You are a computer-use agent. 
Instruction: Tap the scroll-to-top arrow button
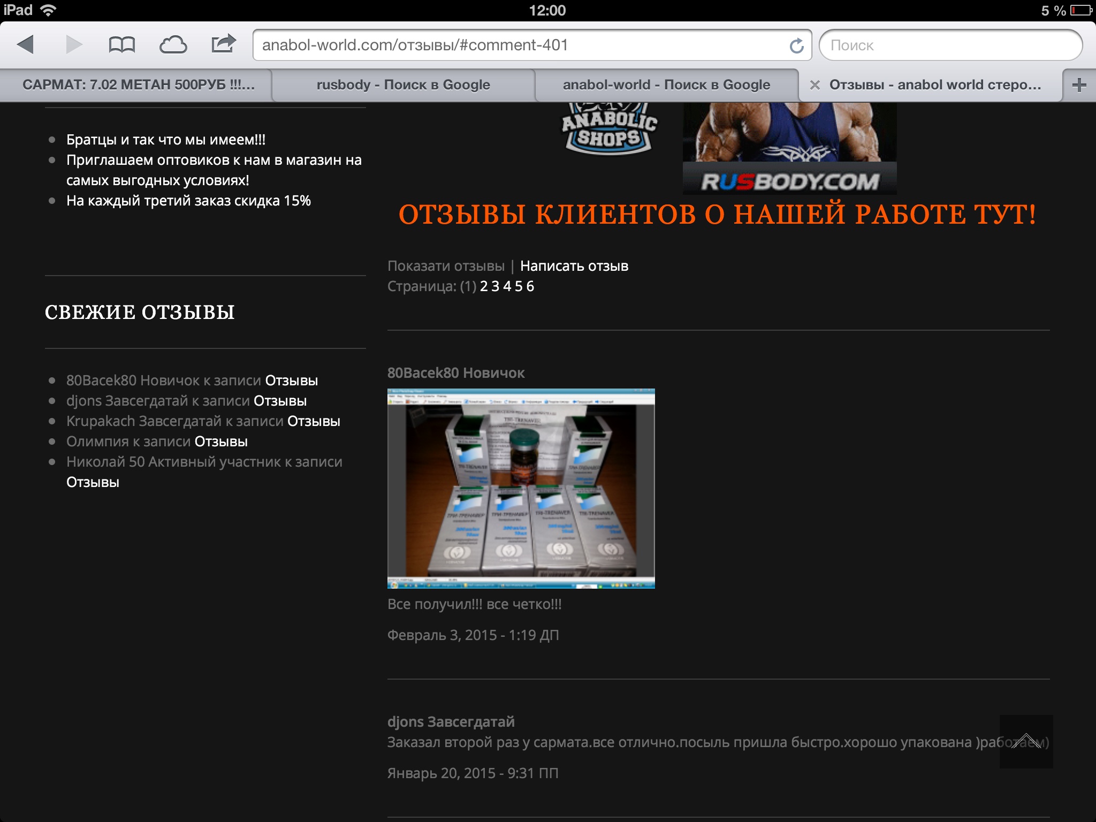1026,741
